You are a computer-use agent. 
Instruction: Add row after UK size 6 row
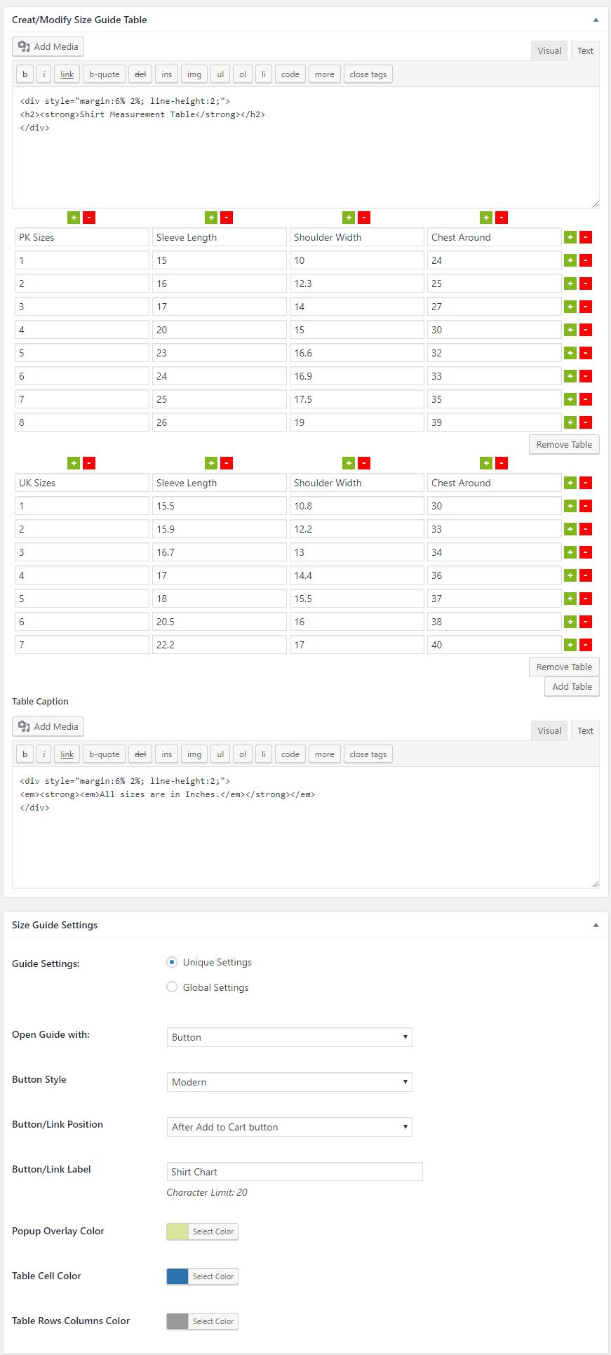[x=570, y=622]
